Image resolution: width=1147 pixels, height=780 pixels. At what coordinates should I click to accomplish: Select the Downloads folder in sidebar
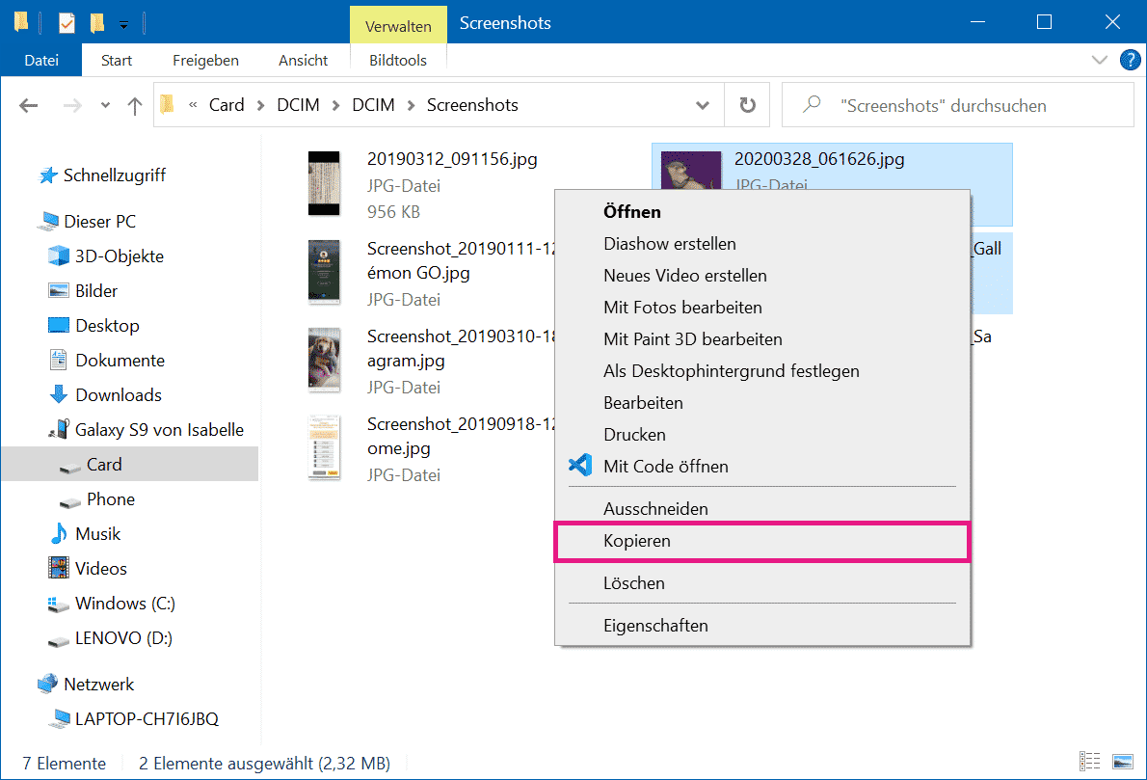click(118, 395)
